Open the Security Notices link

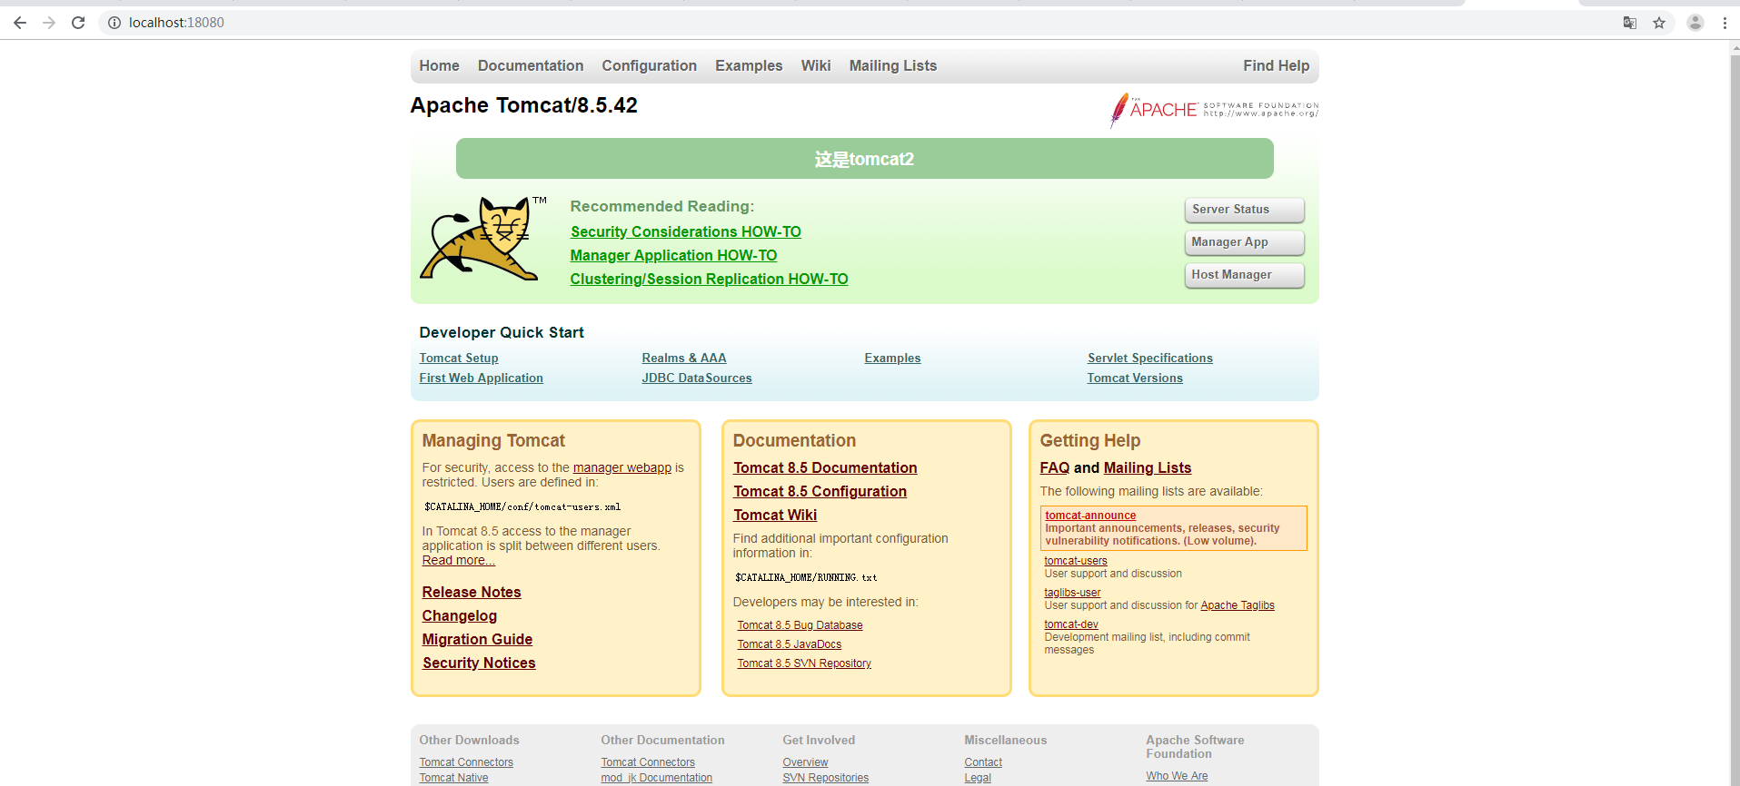tap(479, 663)
